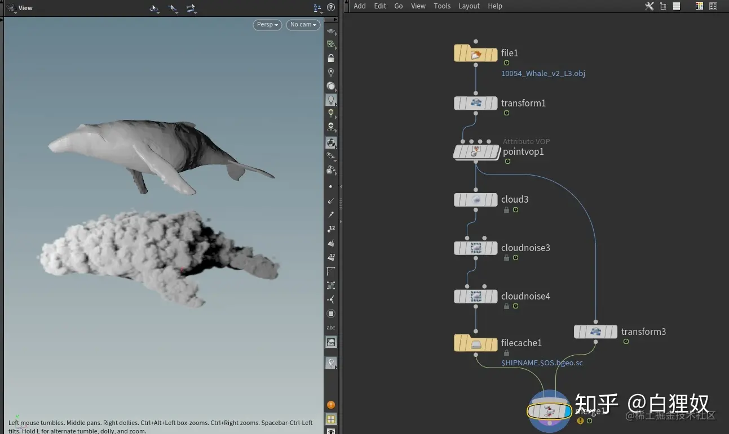Toggle the highlighted display materials icon
This screenshot has width=729, height=434.
coord(331,142)
